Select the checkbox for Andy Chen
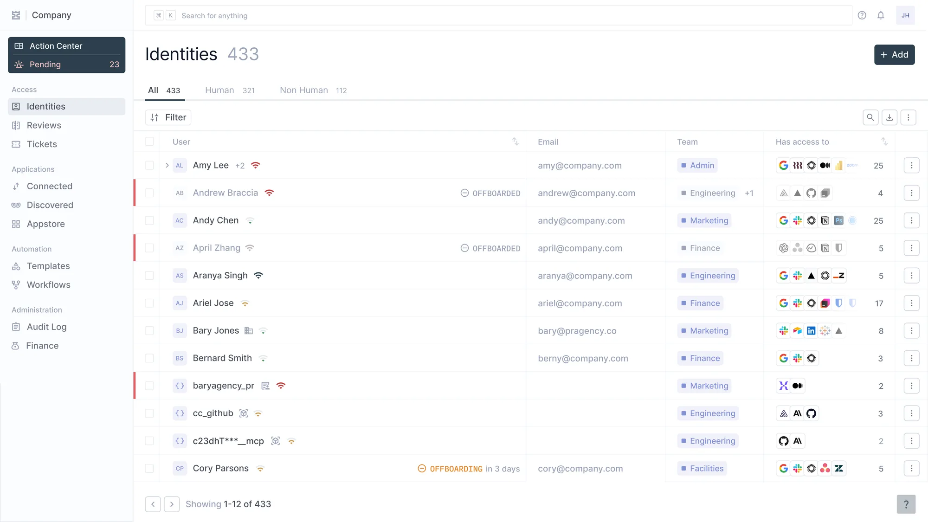Viewport: 928px width, 522px height. (x=149, y=220)
